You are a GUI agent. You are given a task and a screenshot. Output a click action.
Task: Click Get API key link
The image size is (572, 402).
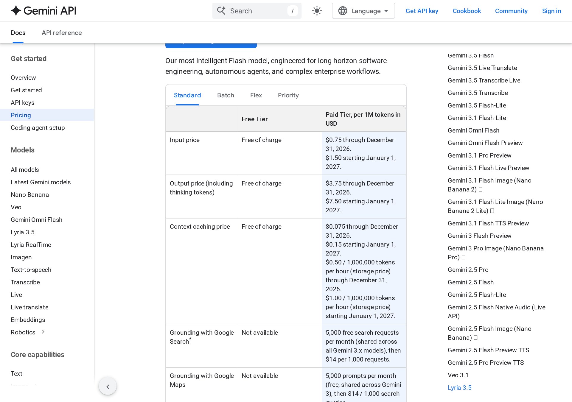(422, 11)
